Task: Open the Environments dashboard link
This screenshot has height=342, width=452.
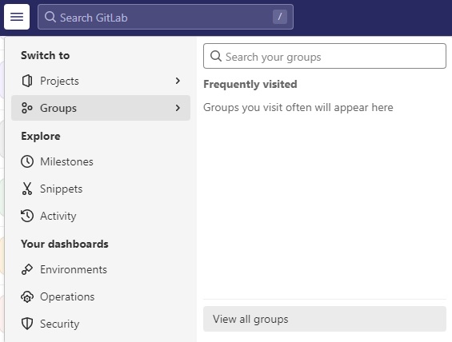Action: [x=101, y=269]
